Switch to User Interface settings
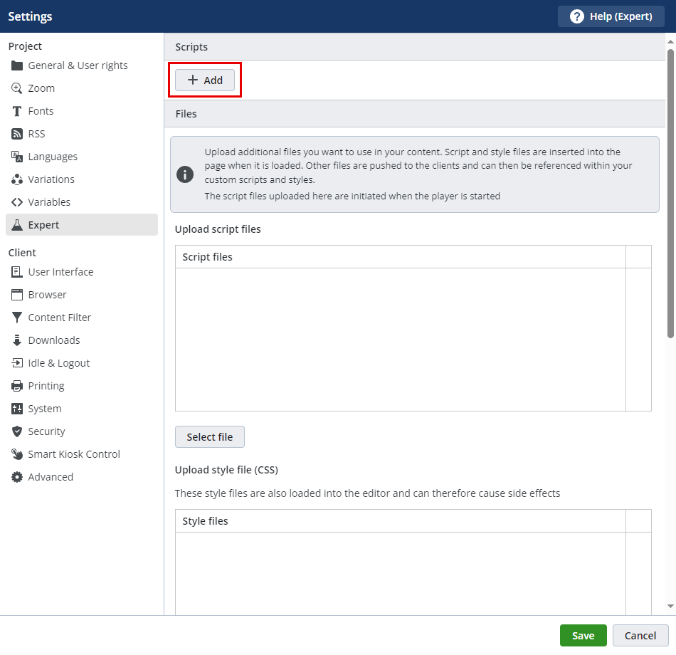The height and width of the screenshot is (655, 676). [x=60, y=272]
